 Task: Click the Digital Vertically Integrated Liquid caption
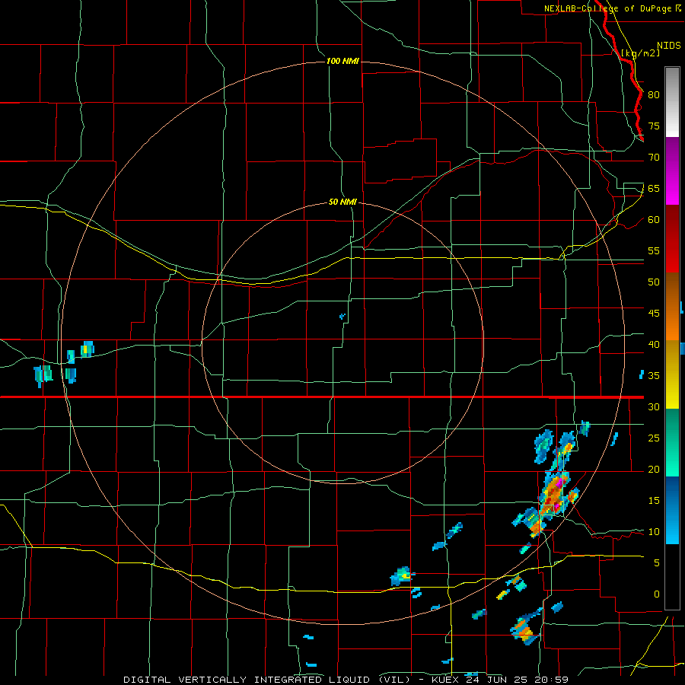[x=346, y=680]
